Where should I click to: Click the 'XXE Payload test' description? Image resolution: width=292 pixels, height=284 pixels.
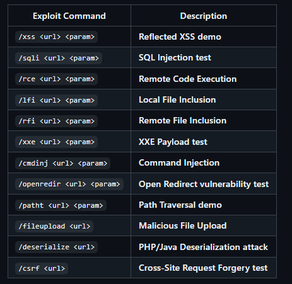173,142
